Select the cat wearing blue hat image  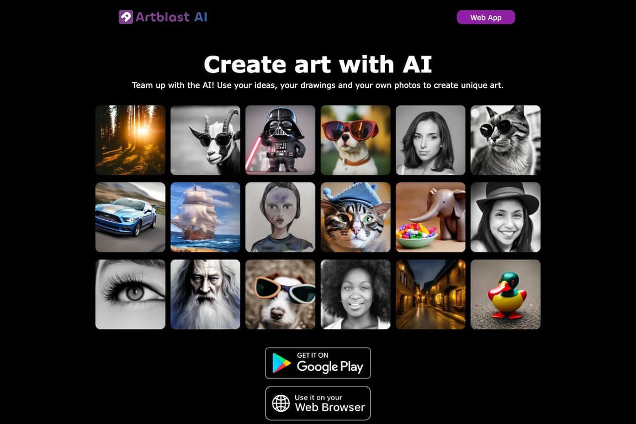(x=356, y=217)
